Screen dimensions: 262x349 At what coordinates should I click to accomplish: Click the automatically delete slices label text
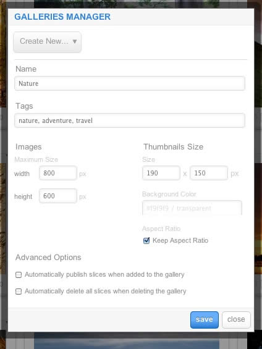pos(105,292)
